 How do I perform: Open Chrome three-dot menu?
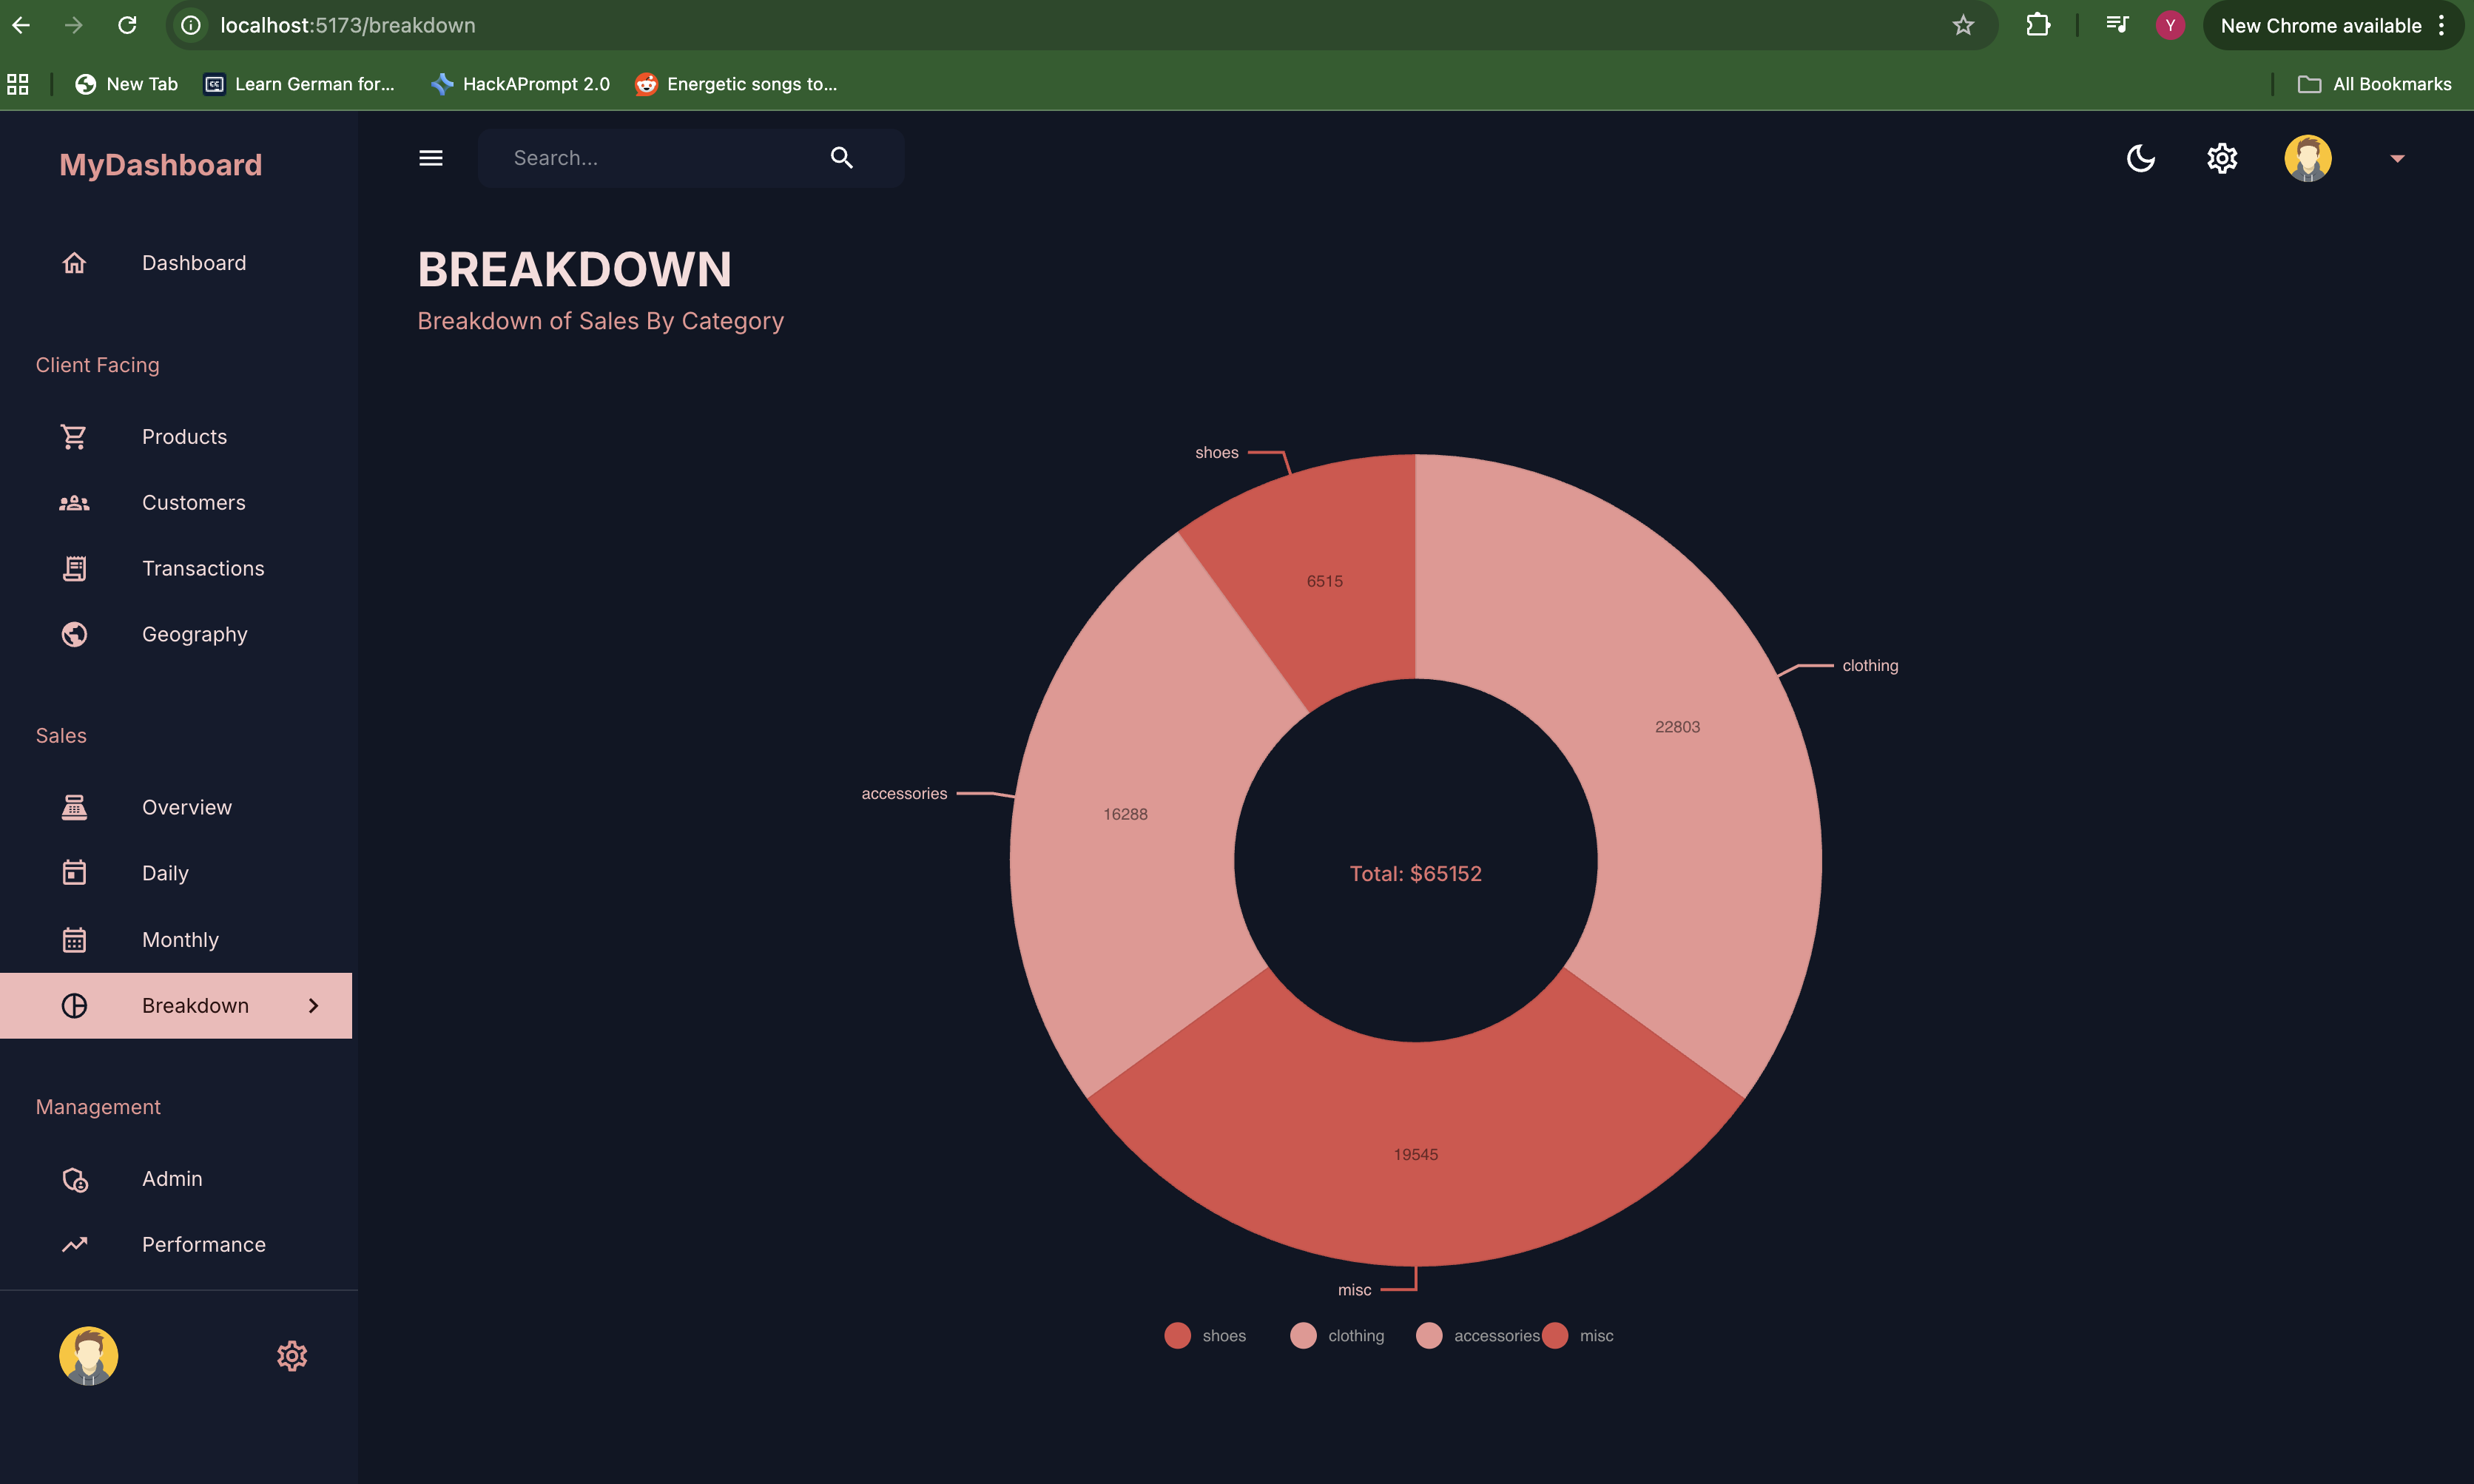pos(2442,25)
